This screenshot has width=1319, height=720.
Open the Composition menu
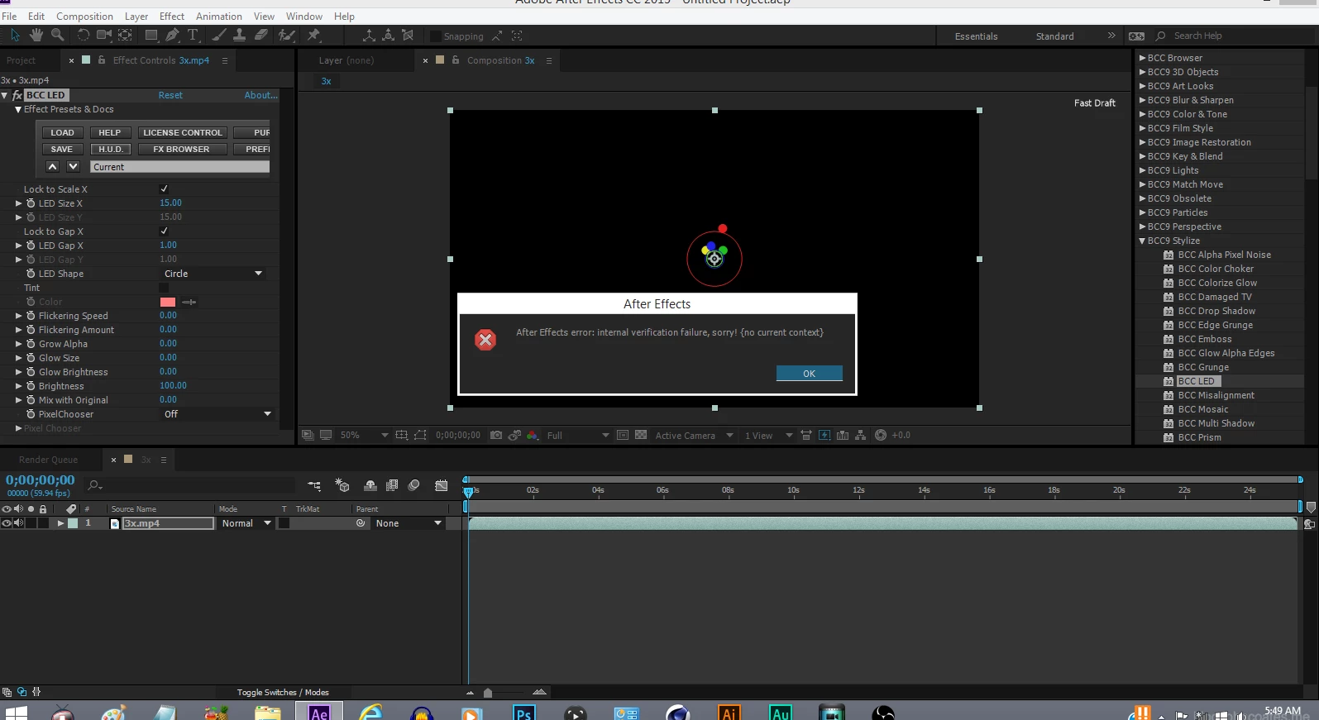click(84, 17)
